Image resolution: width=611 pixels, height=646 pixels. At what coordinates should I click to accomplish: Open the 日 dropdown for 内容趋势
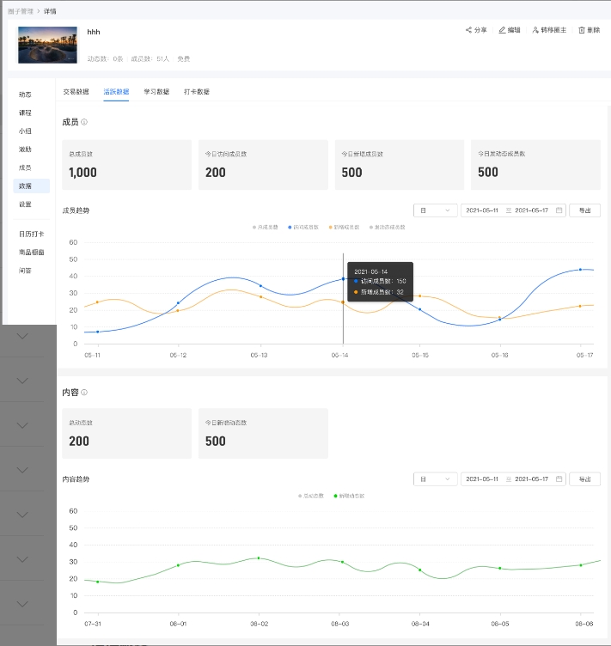435,478
